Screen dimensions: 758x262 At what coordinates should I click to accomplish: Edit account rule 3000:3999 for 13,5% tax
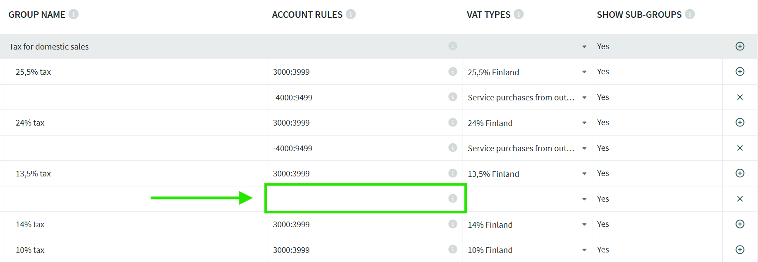pyautogui.click(x=291, y=174)
